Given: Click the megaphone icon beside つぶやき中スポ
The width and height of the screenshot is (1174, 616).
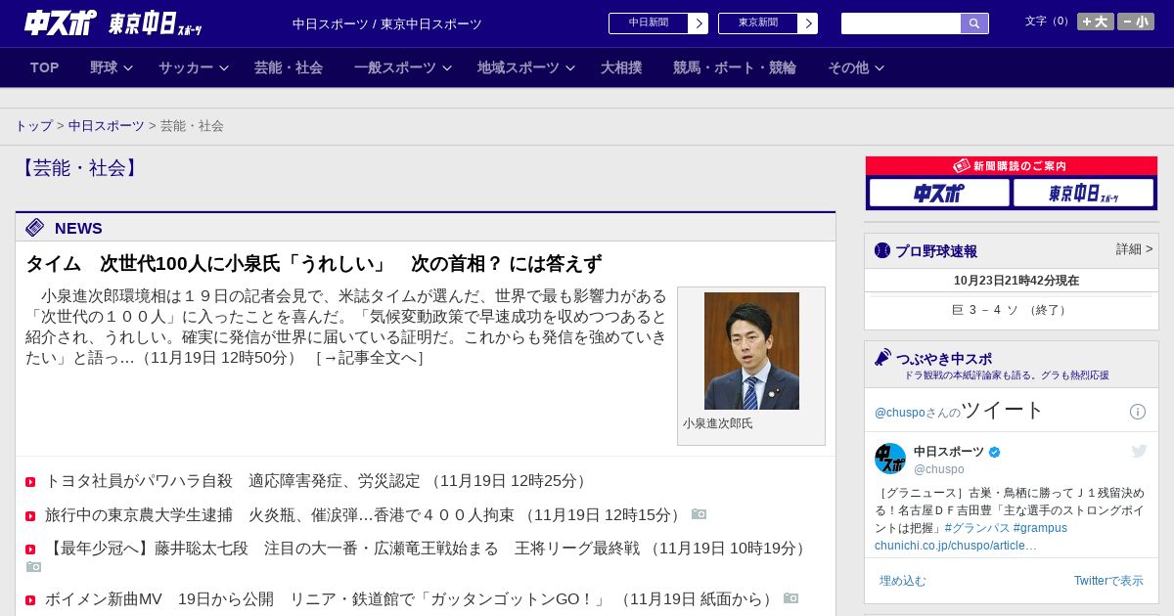Looking at the screenshot, I should (882, 357).
